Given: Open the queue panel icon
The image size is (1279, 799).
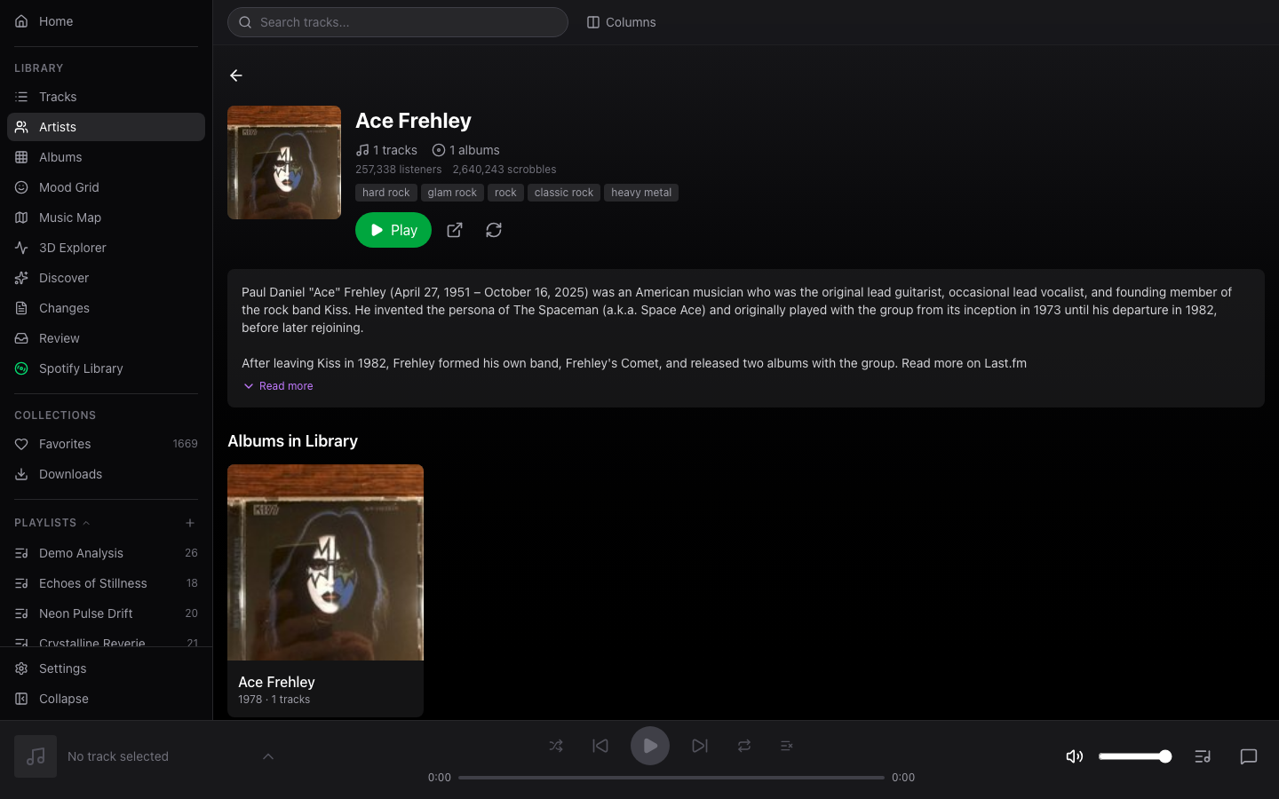Looking at the screenshot, I should point(1203,756).
